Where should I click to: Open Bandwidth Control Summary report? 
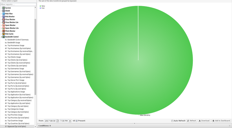(18, 40)
